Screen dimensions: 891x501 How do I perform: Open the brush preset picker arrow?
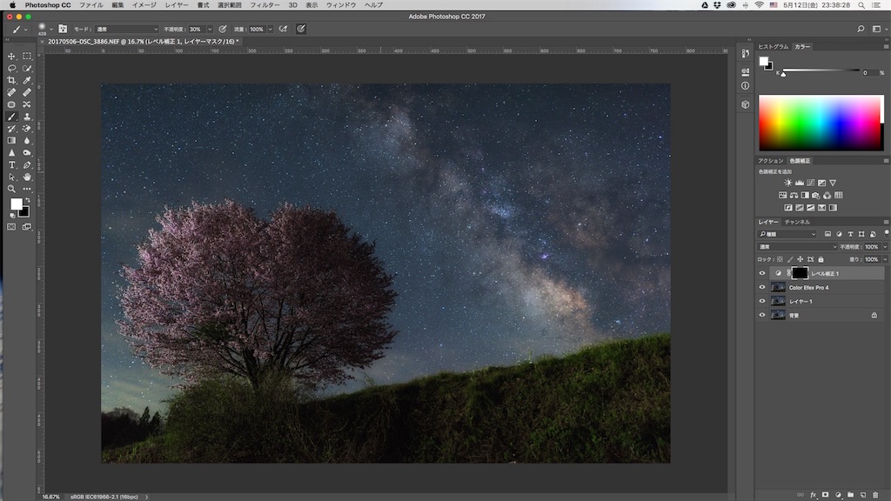(51, 29)
